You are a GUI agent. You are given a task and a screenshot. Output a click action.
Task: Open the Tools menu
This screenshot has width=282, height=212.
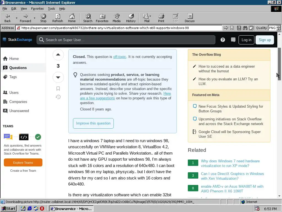click(x=51, y=9)
